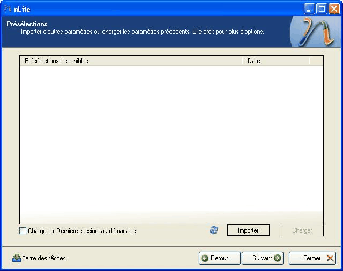This screenshot has width=343, height=271.
Task: Maximize the nLite window
Action: pyautogui.click(x=322, y=9)
